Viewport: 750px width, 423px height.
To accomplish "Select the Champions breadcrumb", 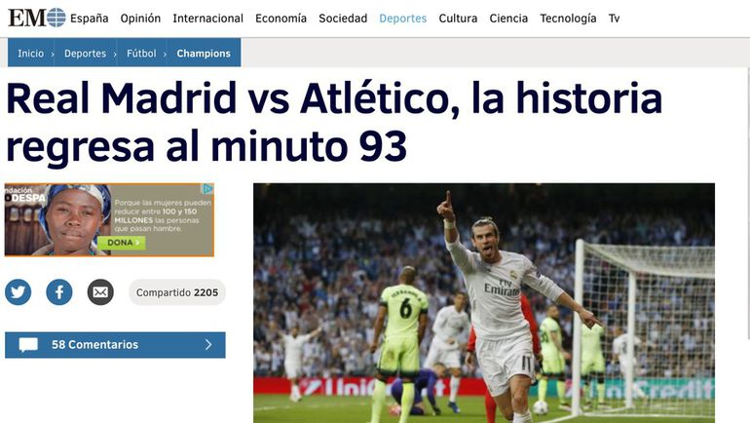I will (204, 53).
